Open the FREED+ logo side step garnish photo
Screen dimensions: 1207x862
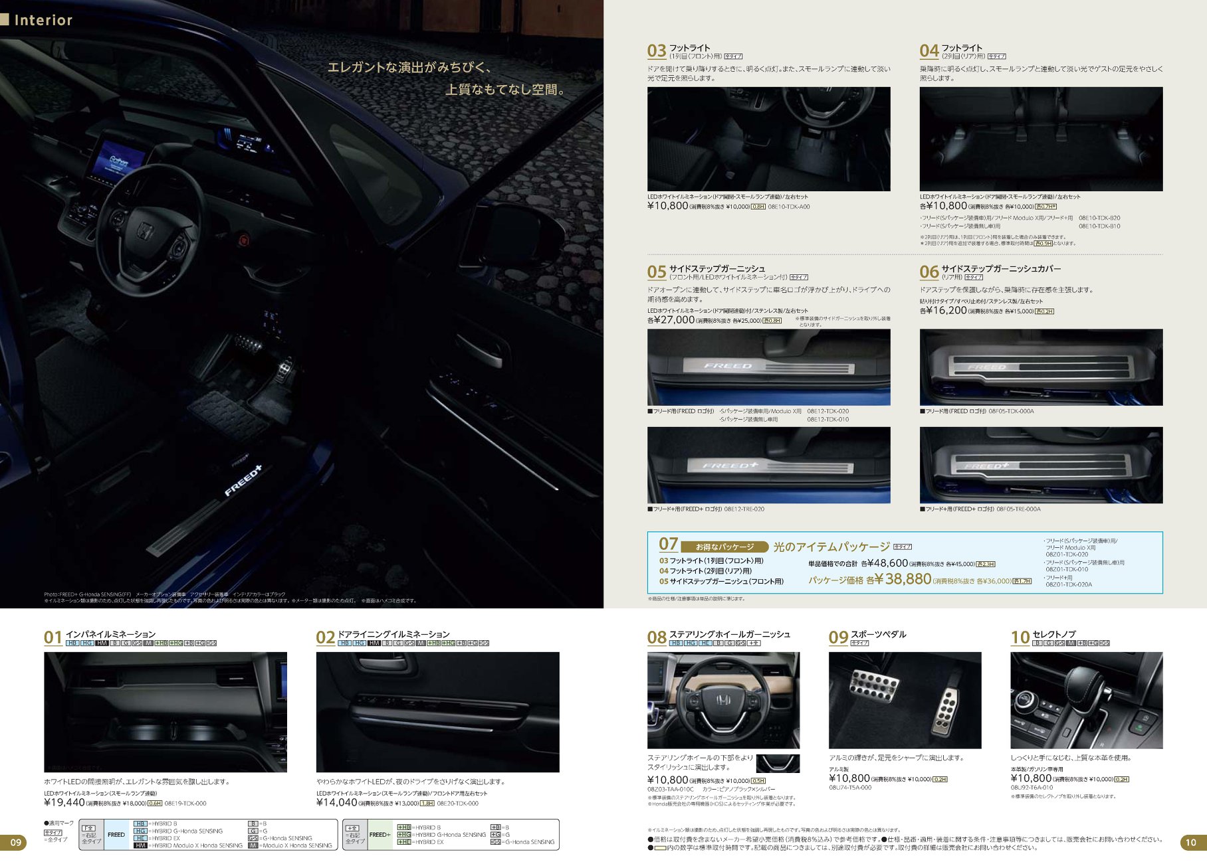coord(769,465)
